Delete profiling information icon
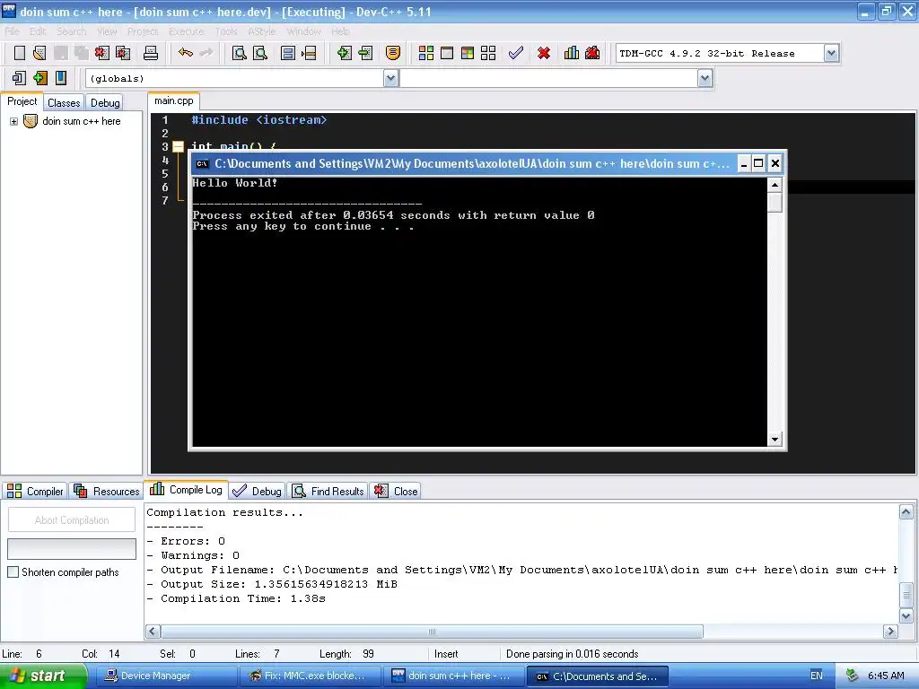 pos(592,53)
